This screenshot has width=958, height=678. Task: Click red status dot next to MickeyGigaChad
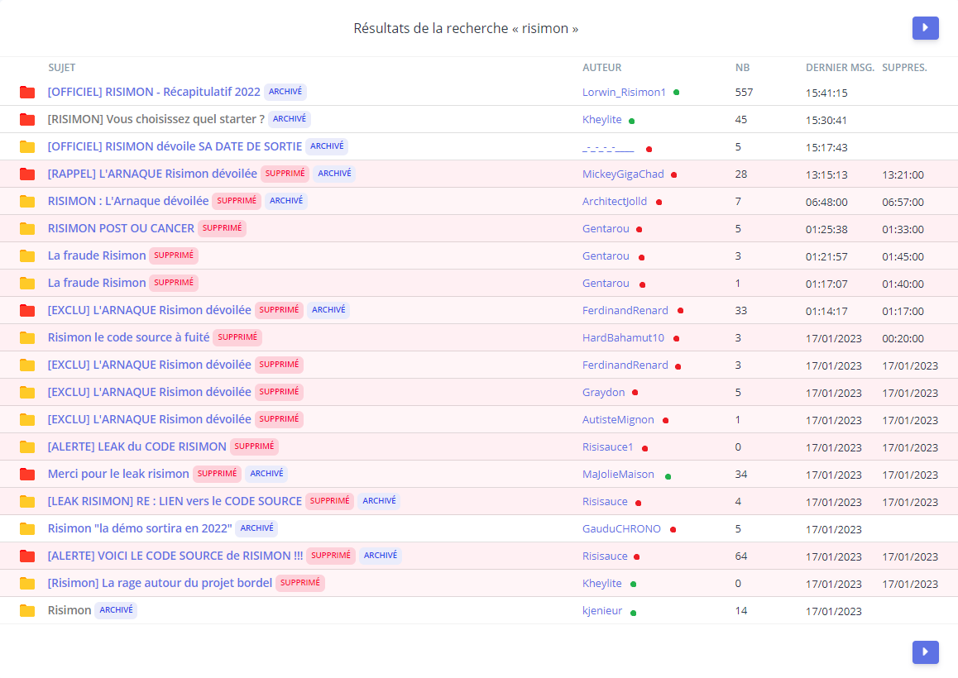pos(674,174)
